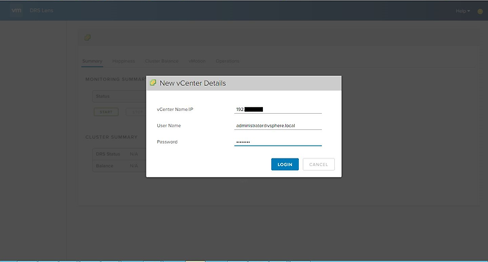Click the DRS Lens title text
The width and height of the screenshot is (488, 262).
(x=41, y=10)
